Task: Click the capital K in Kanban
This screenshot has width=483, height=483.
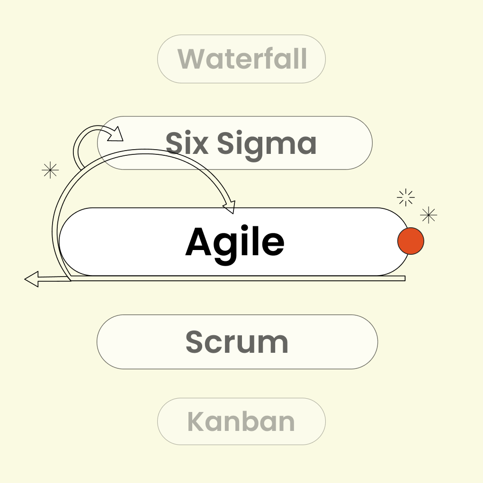Action: pos(196,421)
